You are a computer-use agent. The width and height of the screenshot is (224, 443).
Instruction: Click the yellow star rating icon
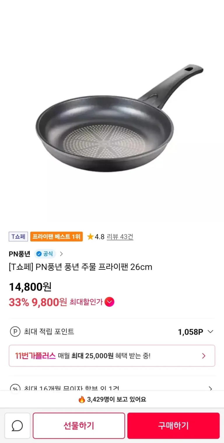click(x=90, y=237)
